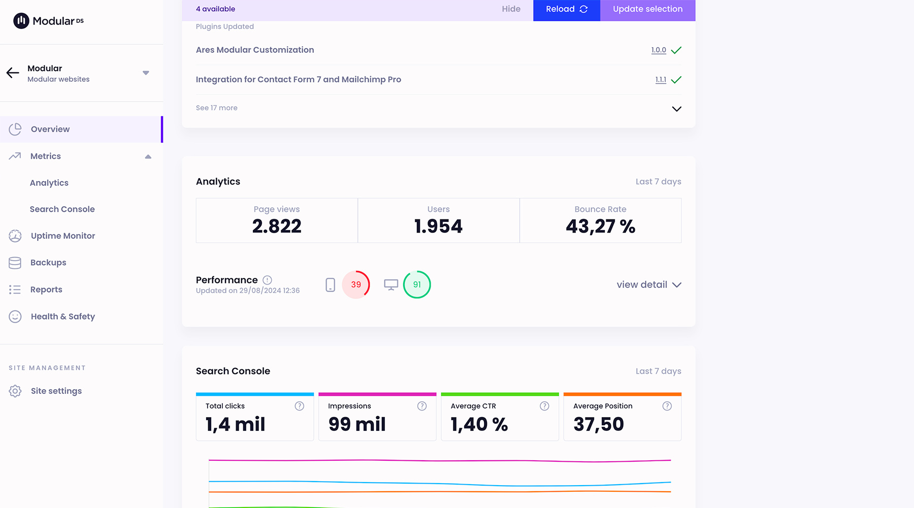Click the Metrics trend line icon
This screenshot has width=914, height=508.
(x=15, y=156)
